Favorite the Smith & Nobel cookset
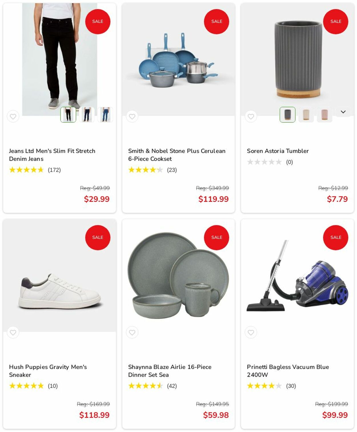The width and height of the screenshot is (357, 432). (x=132, y=116)
